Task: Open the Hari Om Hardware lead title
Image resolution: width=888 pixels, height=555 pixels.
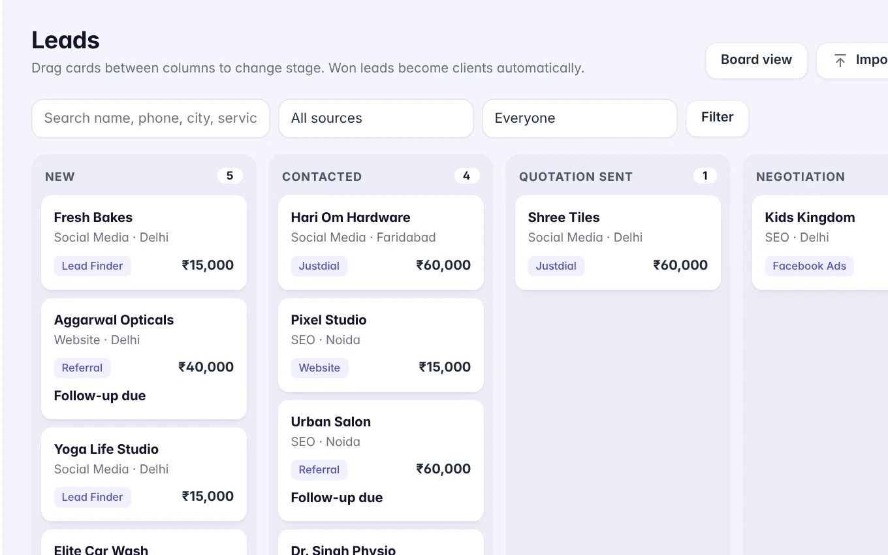Action: [351, 217]
